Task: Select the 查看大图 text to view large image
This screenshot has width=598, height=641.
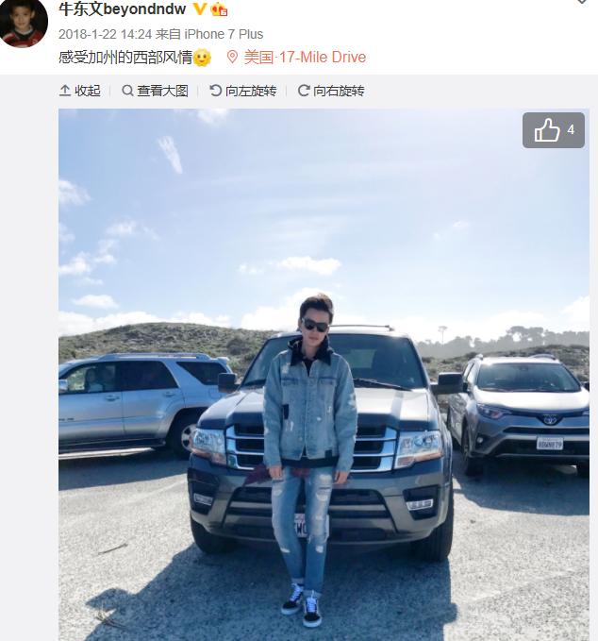Action: (x=162, y=91)
